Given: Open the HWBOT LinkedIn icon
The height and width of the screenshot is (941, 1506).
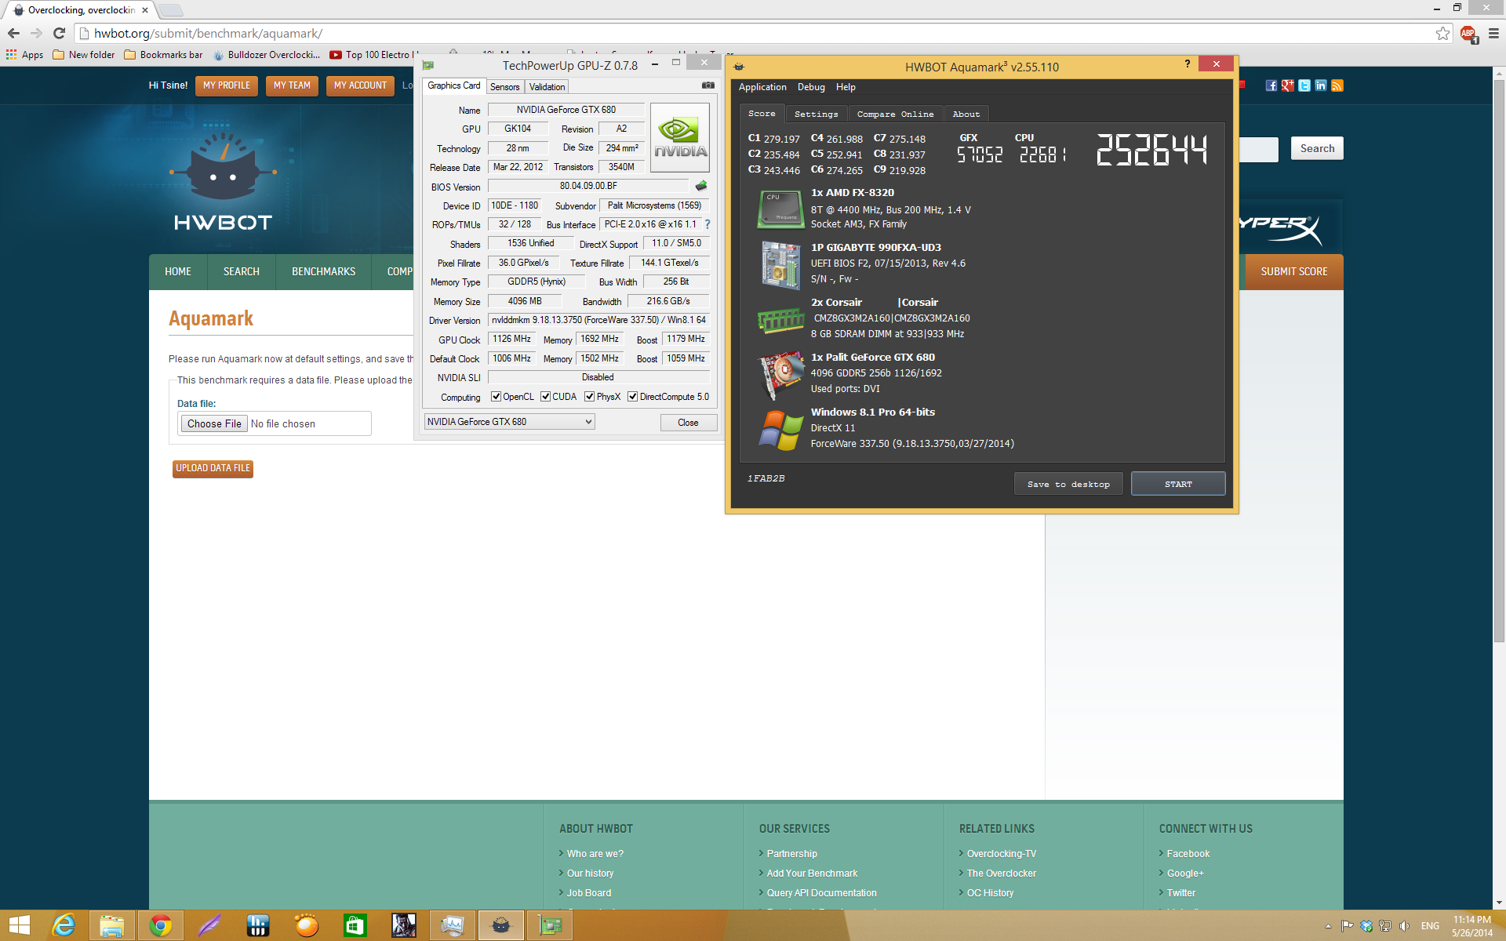Looking at the screenshot, I should click(1321, 85).
